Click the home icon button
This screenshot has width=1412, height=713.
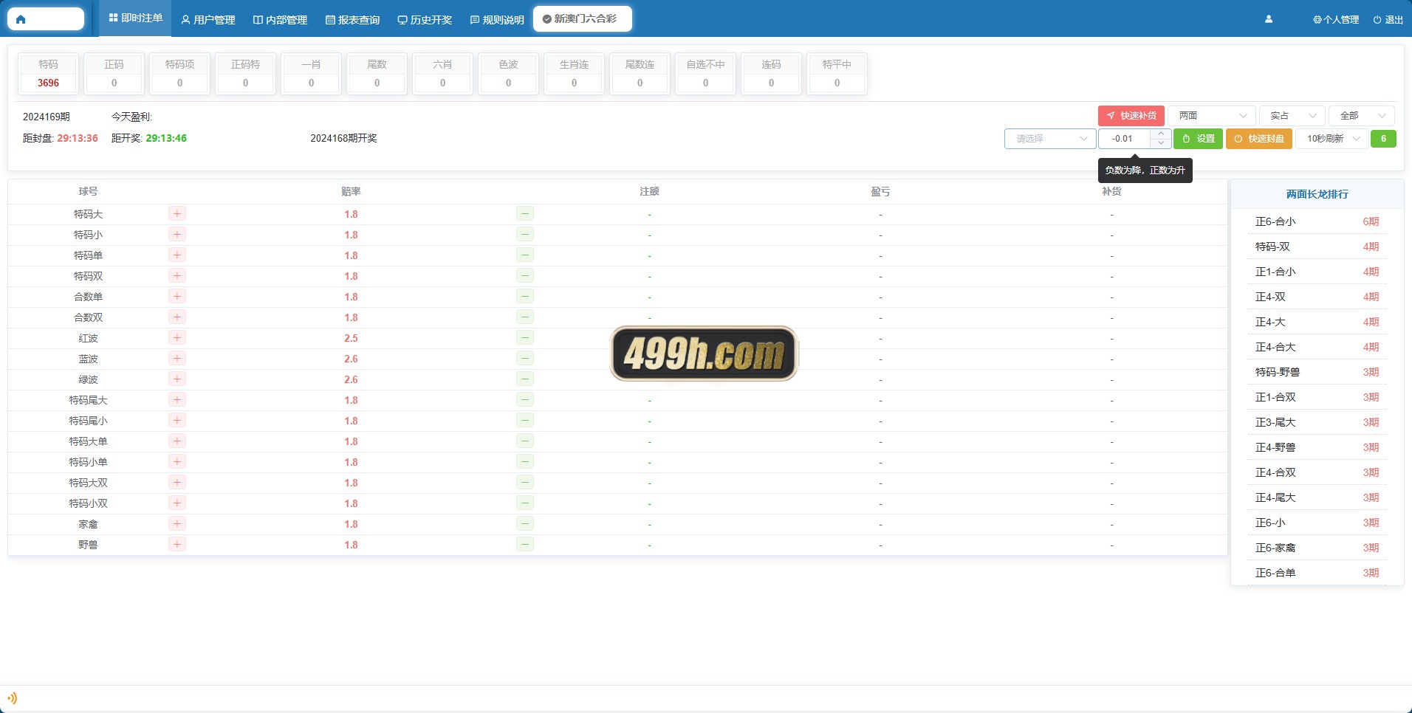[46, 19]
